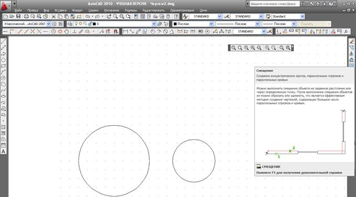The height and width of the screenshot is (197, 356).
Task: Open the Редактировать menu
Action: [x=154, y=10]
